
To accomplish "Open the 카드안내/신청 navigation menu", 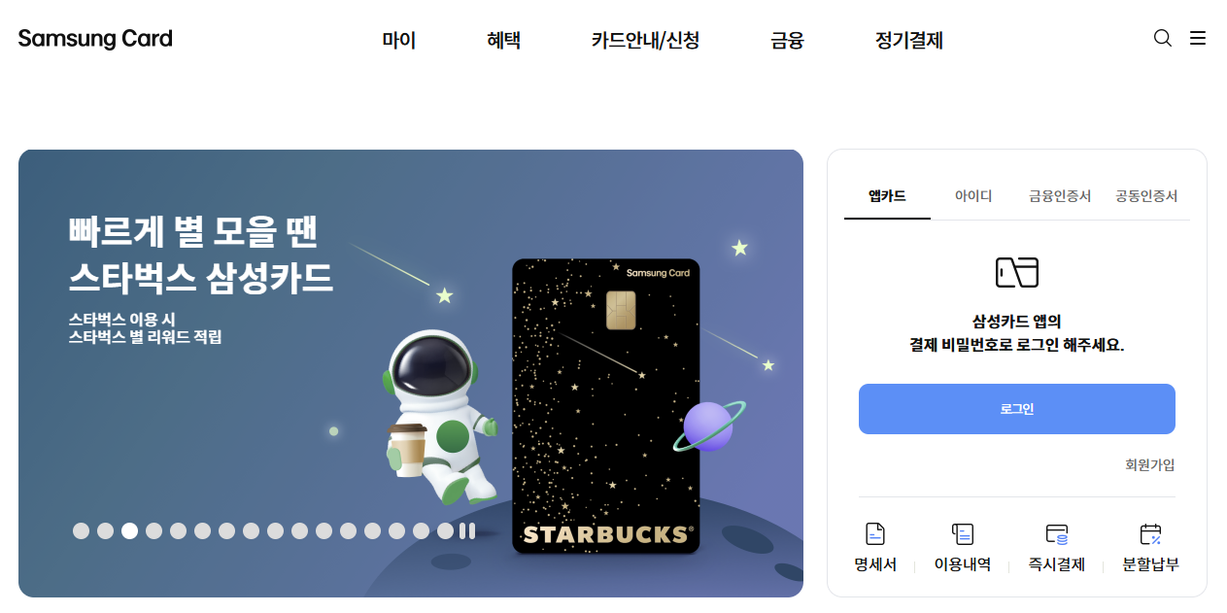I will tap(645, 40).
